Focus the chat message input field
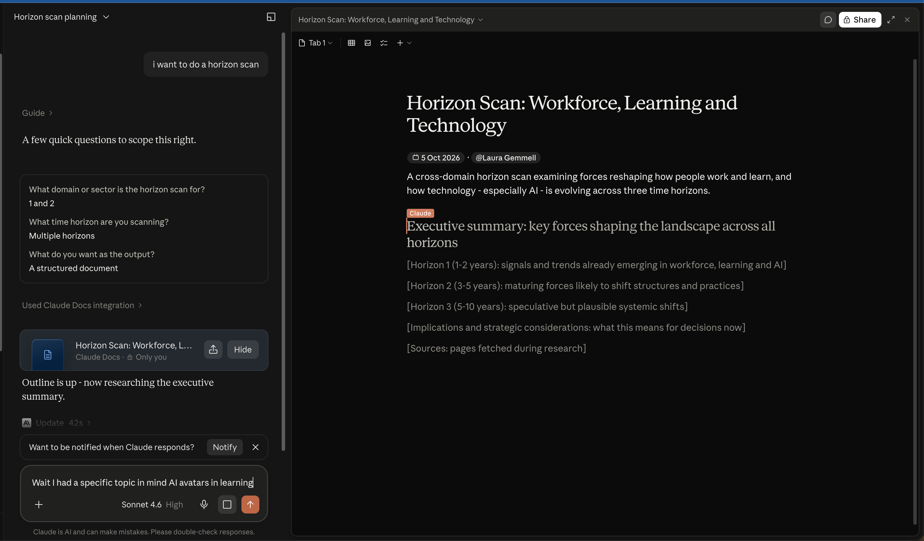 pos(143,482)
